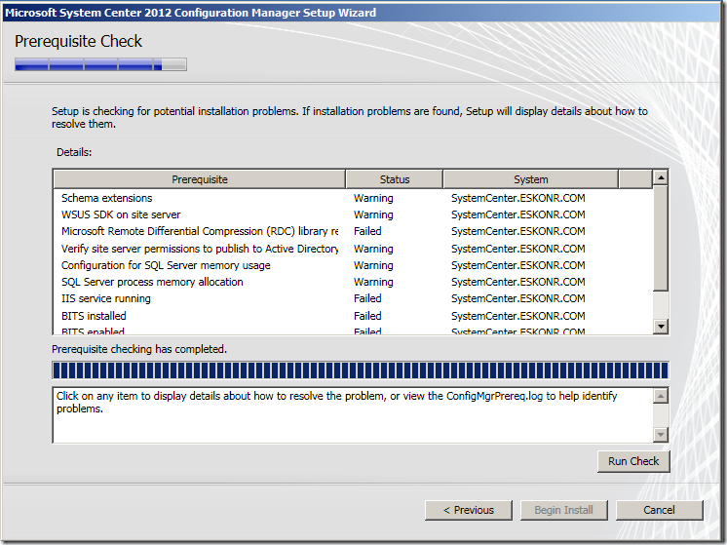Select Configuration for SQL Server memory usage
This screenshot has height=545, width=727.
click(x=166, y=265)
